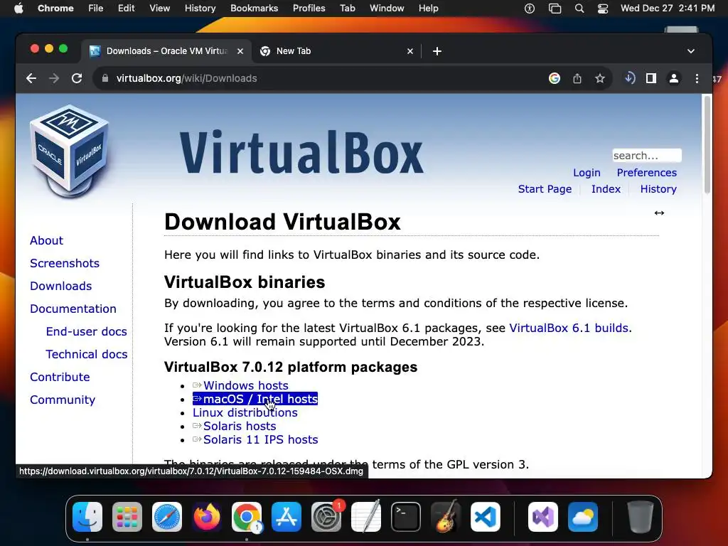Toggle Chrome side panel icon
728x546 pixels.
coord(651,78)
